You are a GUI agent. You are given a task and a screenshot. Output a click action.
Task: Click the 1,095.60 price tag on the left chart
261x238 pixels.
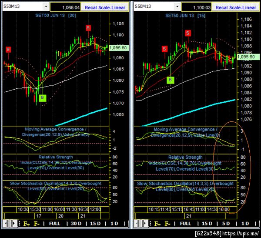[x=119, y=48]
